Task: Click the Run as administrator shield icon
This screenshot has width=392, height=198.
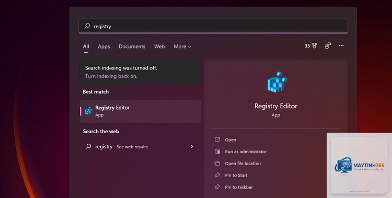Action: click(x=217, y=152)
